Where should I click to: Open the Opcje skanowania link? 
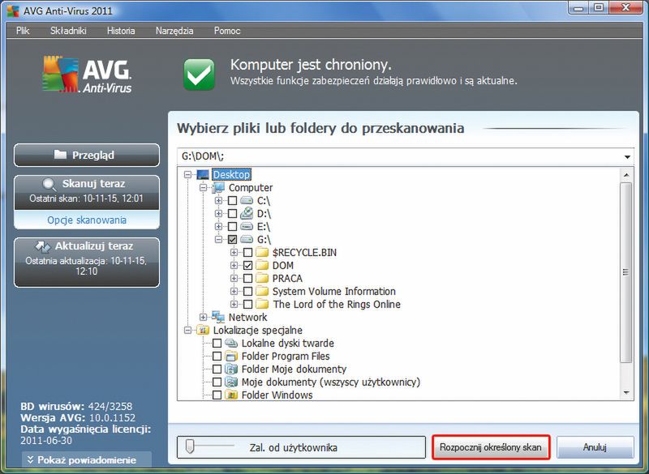[x=87, y=220]
